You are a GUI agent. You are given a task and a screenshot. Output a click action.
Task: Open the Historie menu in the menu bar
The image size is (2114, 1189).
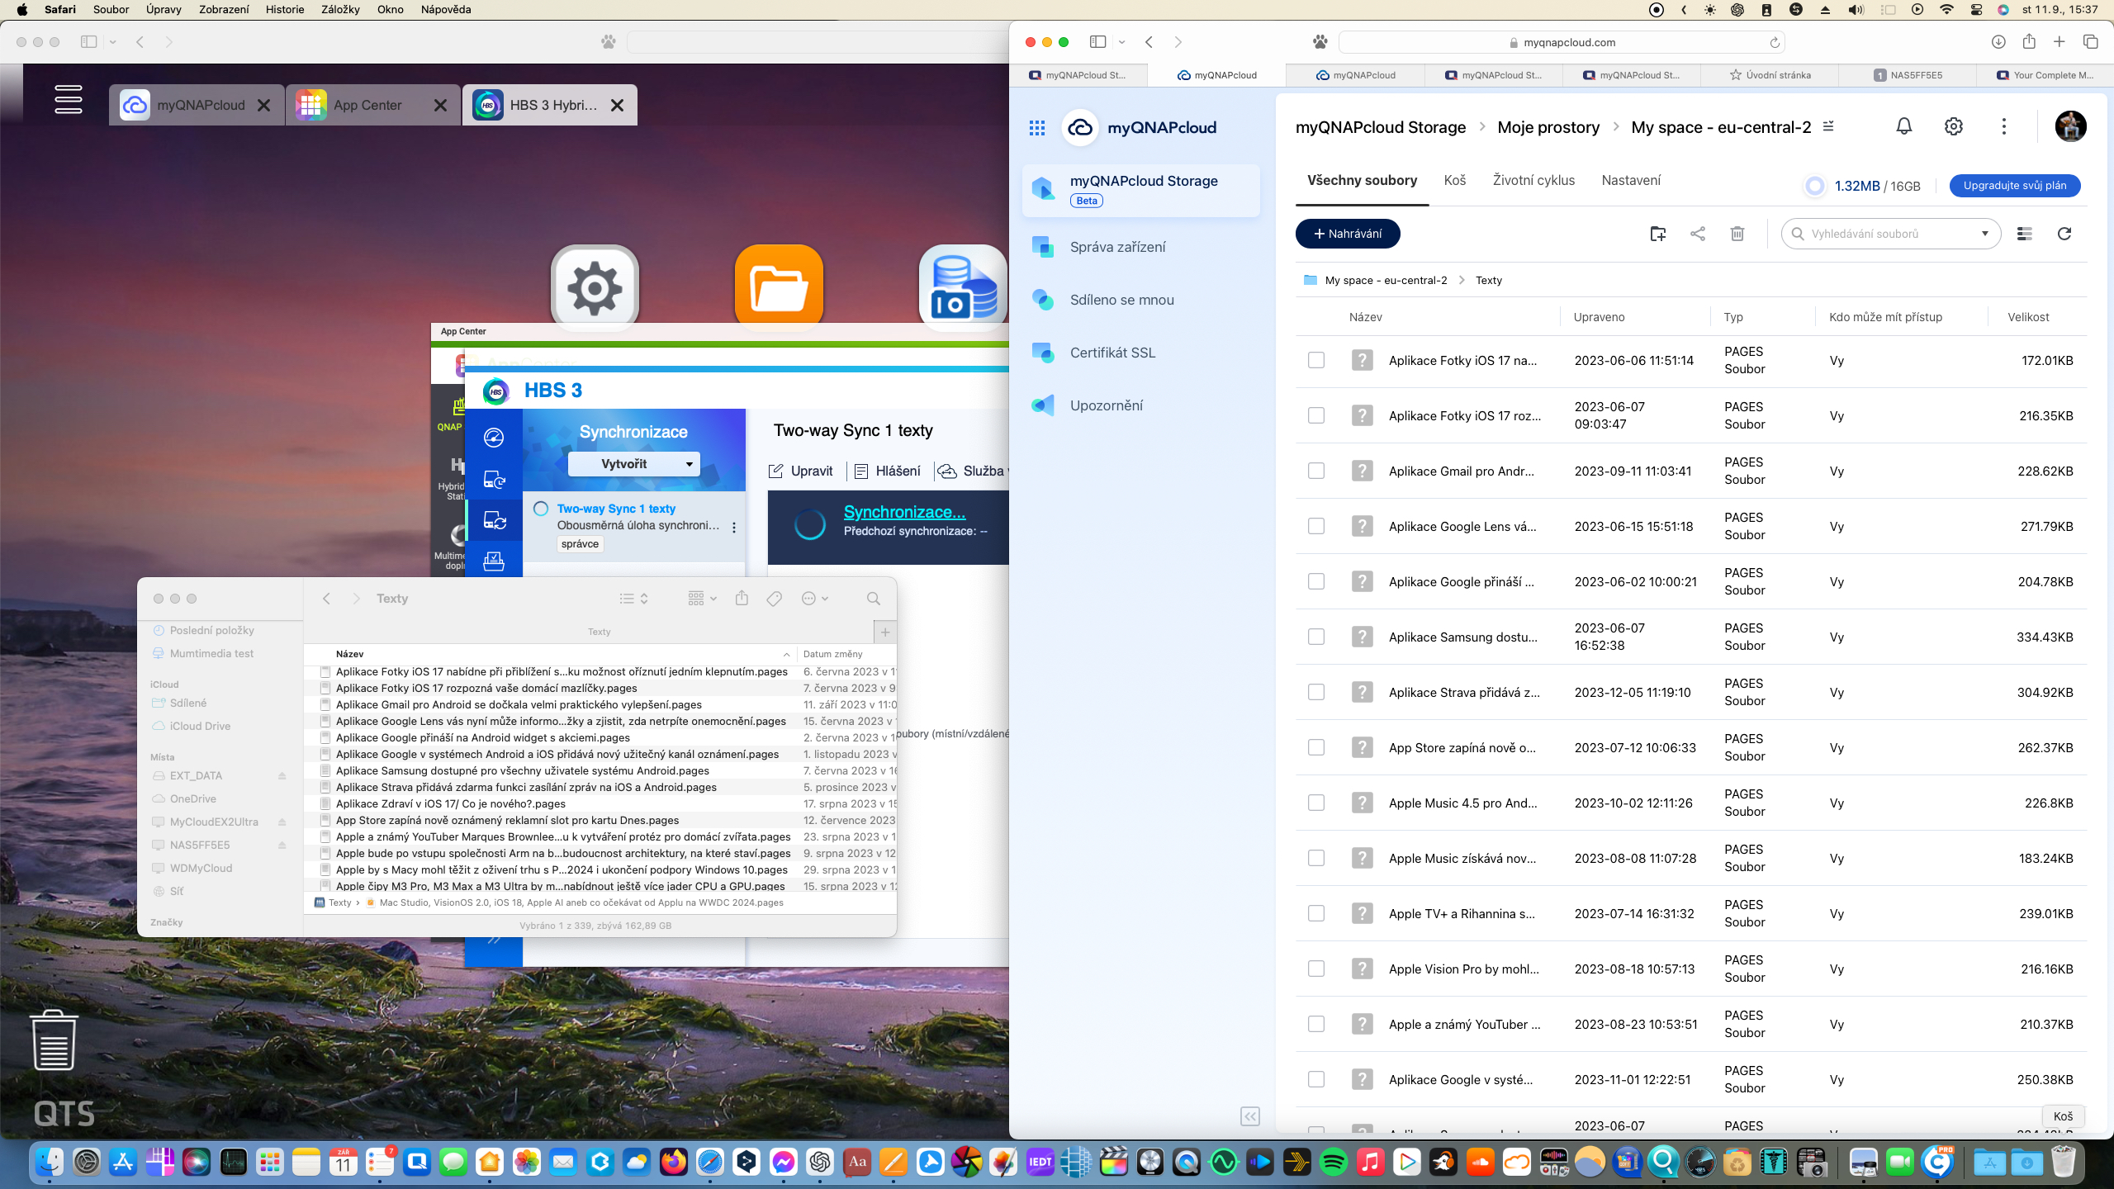(x=284, y=9)
